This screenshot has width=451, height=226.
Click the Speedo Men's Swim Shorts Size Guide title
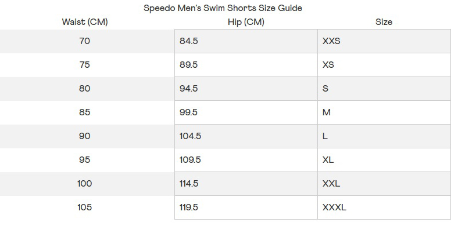coord(223,8)
